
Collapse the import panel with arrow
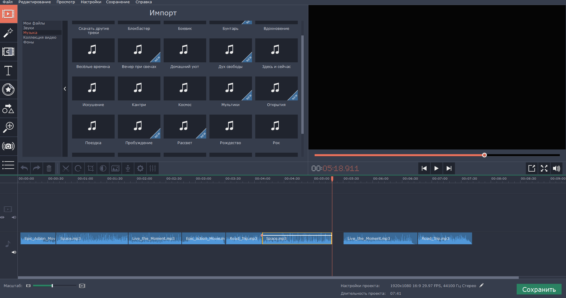click(65, 89)
